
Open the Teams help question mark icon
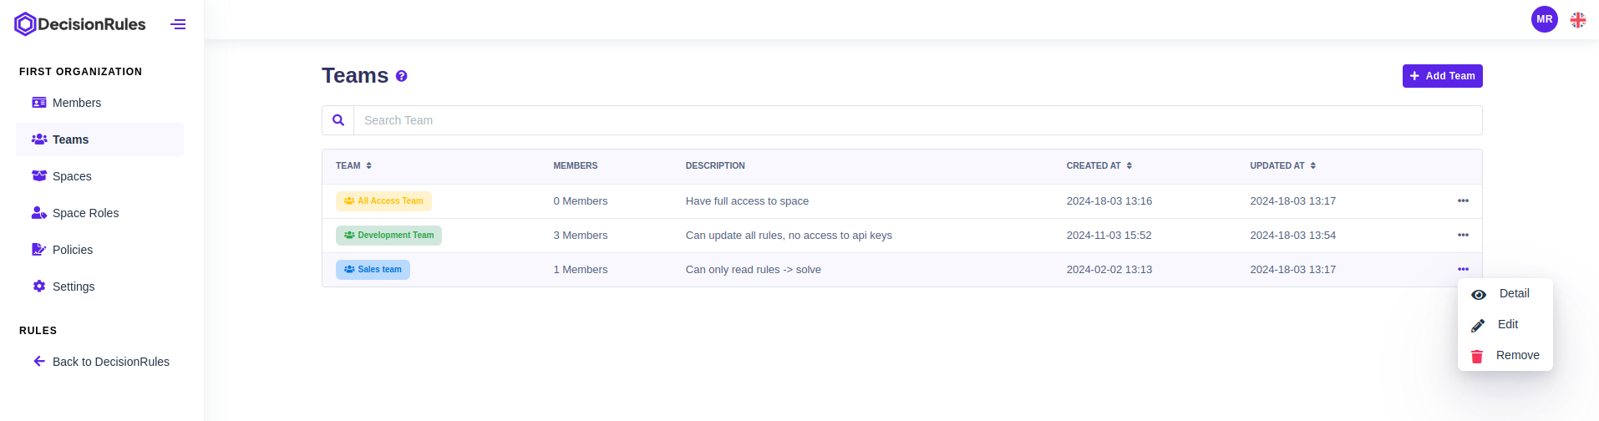(x=401, y=76)
